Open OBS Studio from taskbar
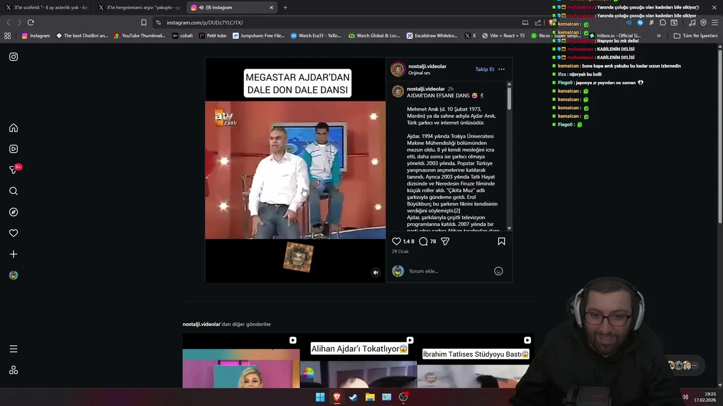 pyautogui.click(x=403, y=397)
